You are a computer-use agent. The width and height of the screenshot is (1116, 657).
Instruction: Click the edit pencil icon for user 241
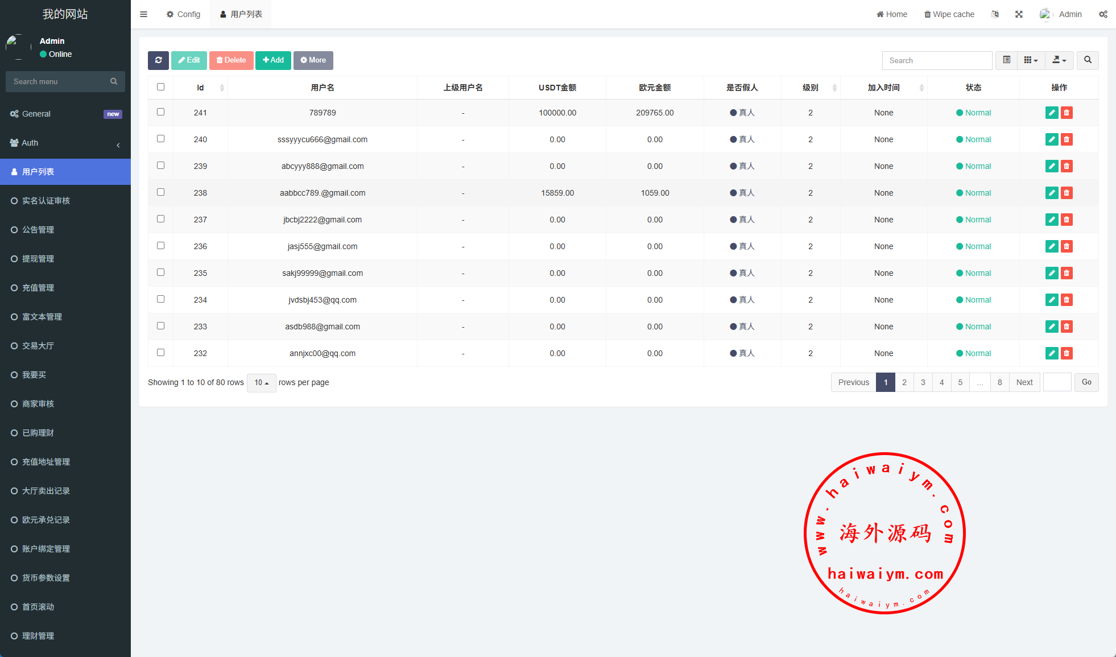pos(1052,113)
